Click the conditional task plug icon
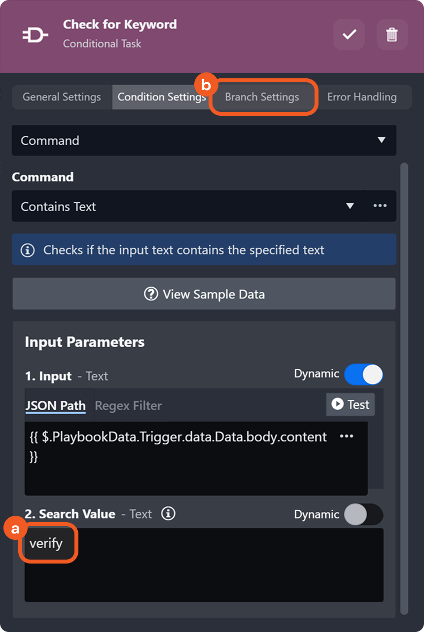 (x=35, y=35)
